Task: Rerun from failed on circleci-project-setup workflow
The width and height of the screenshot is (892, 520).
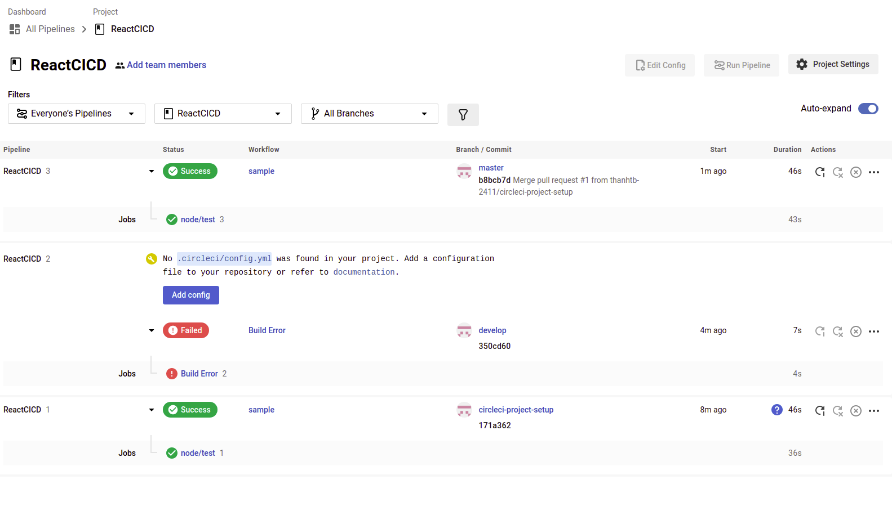Action: click(838, 411)
